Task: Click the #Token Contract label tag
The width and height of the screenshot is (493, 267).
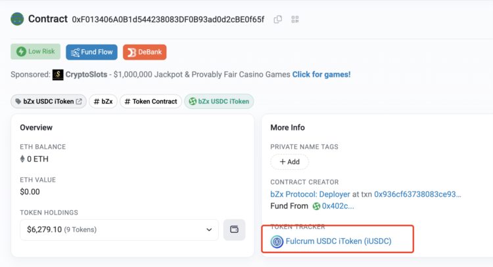Action: tap(151, 102)
